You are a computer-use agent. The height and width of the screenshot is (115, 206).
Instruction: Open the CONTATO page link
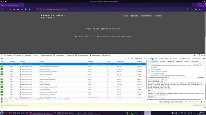point(135,16)
